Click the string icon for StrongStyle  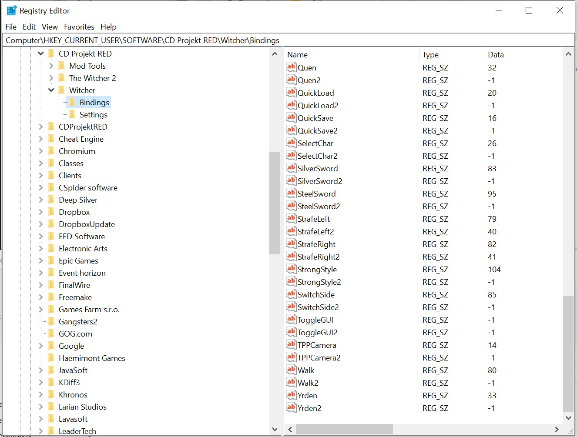point(291,269)
